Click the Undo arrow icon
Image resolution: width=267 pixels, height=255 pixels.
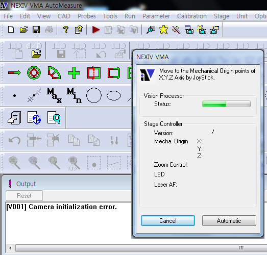coord(14,141)
